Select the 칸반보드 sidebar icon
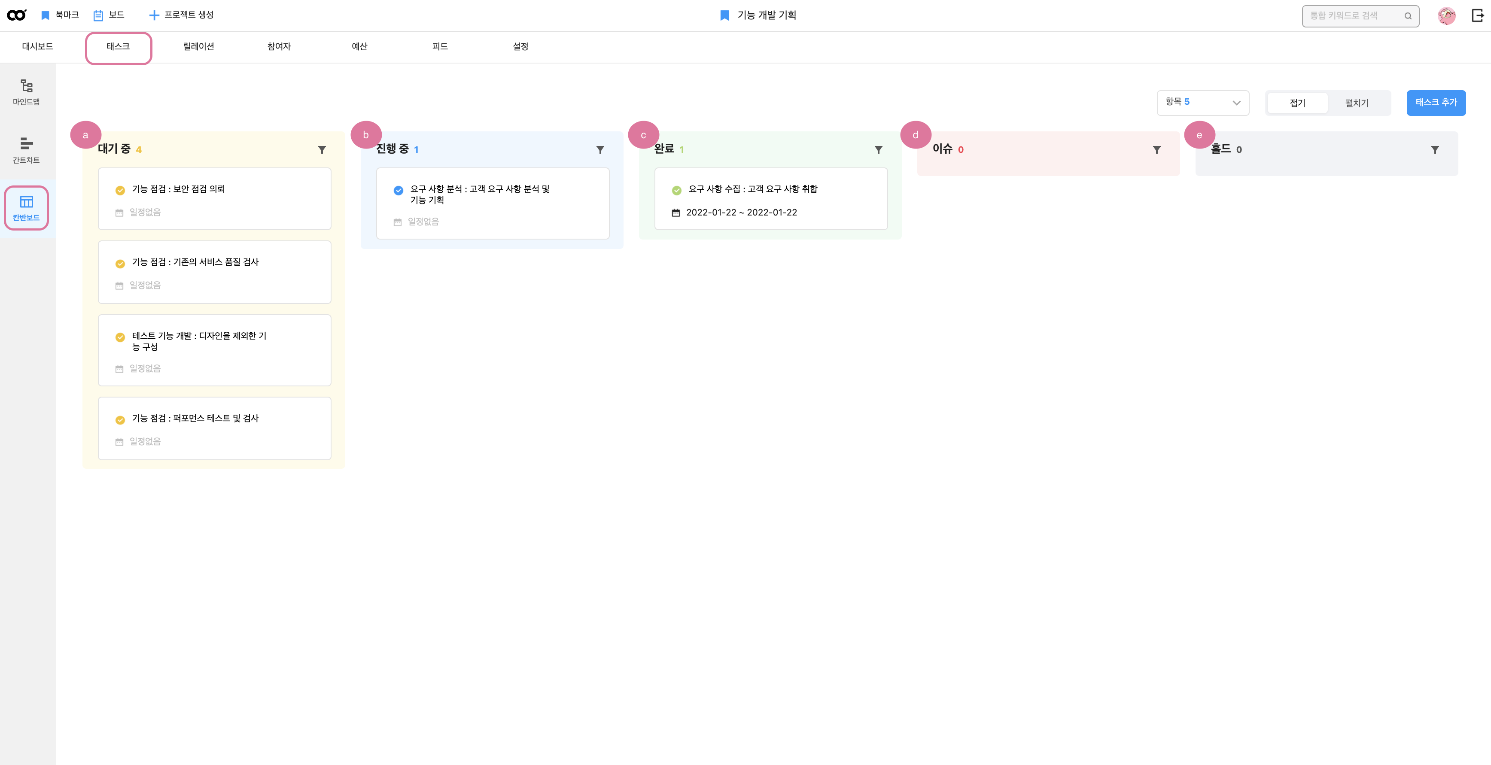1491x765 pixels. pos(27,202)
